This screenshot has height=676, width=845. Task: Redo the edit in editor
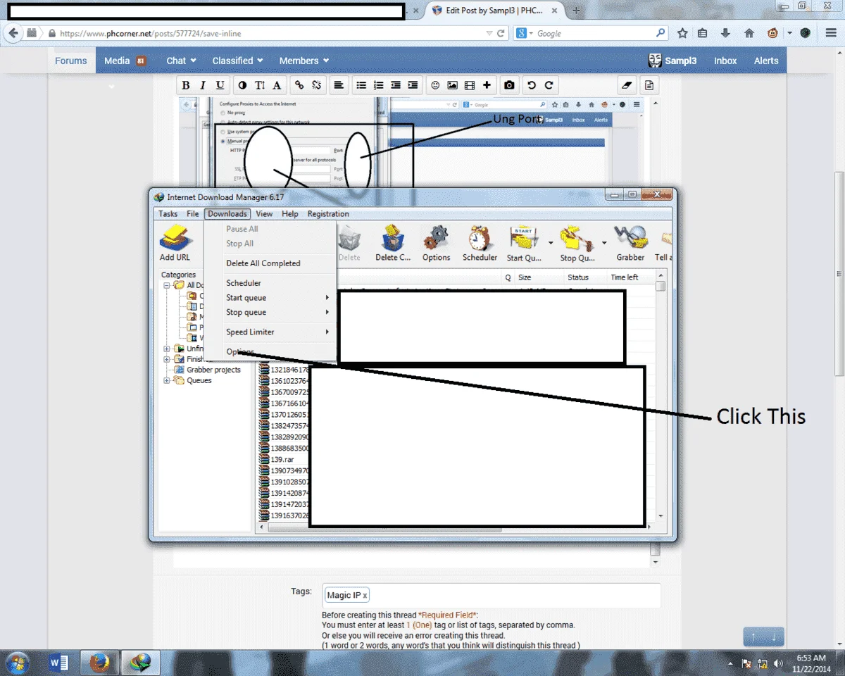pyautogui.click(x=549, y=85)
